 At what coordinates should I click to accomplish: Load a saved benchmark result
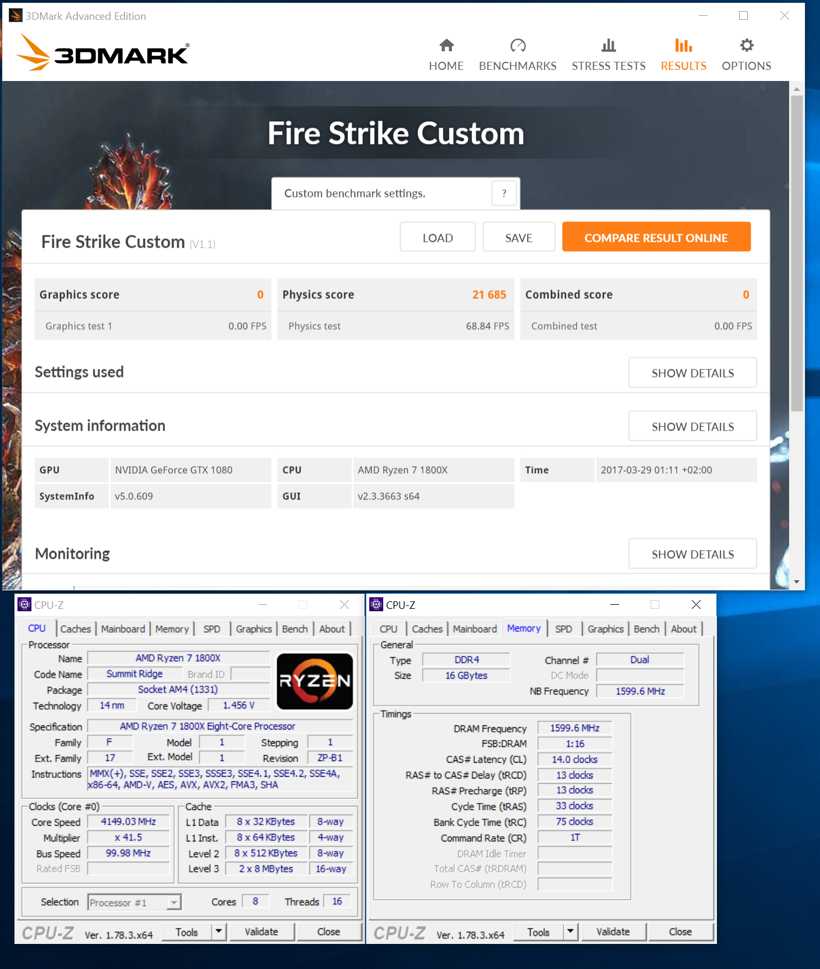[x=437, y=238]
